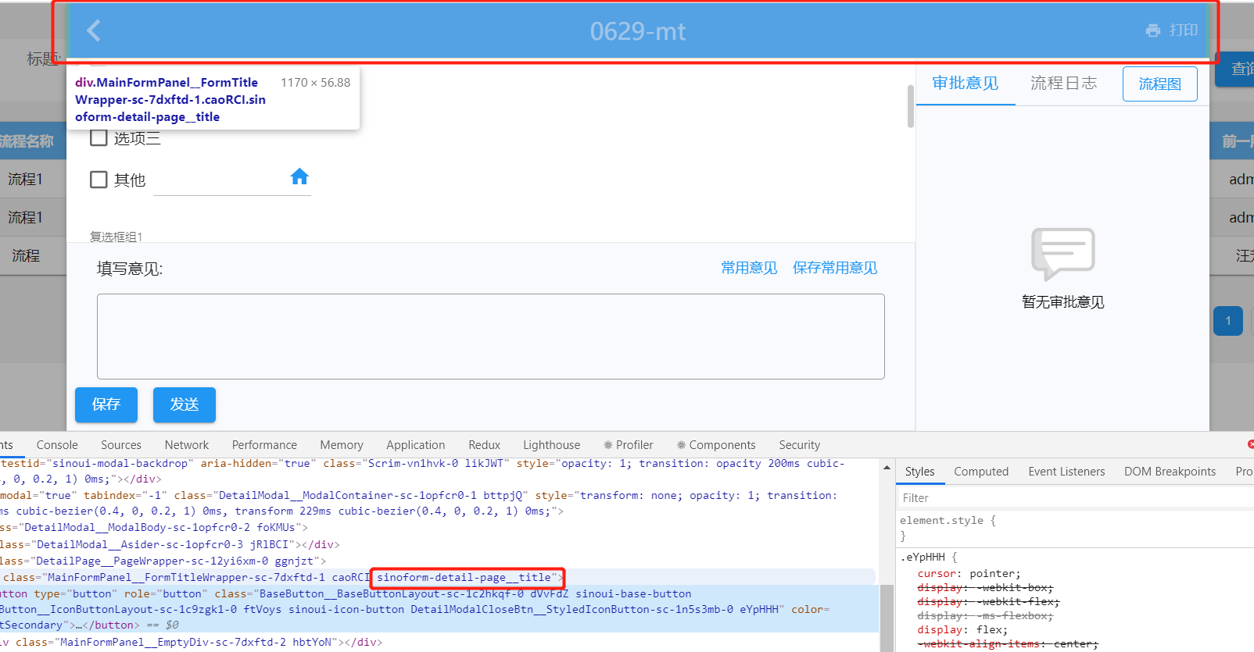Click the .eYpHHH selector in Styles

922,558
